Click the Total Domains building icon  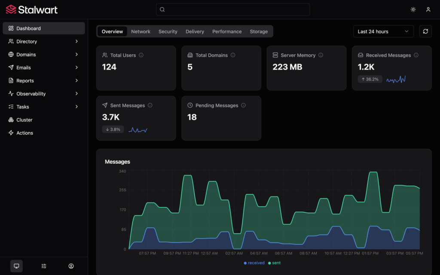(x=190, y=55)
